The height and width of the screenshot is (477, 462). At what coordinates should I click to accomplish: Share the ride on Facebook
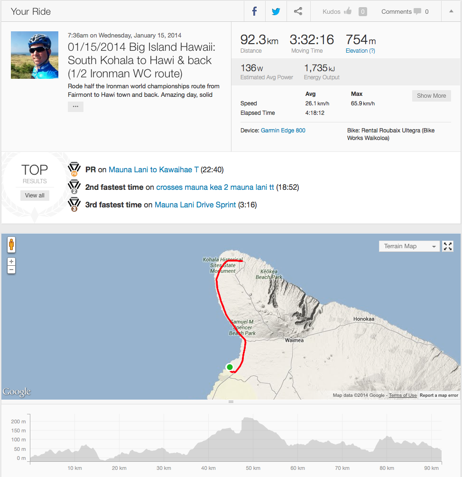(255, 11)
